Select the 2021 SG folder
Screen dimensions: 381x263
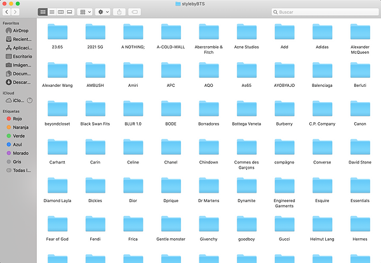95,32
